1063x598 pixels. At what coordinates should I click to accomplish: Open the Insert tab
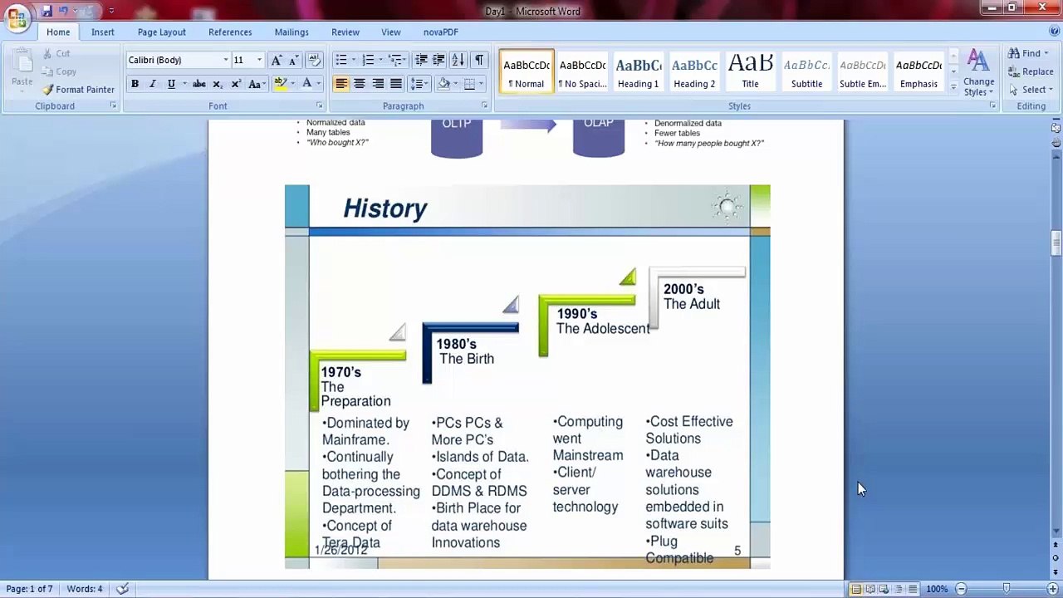click(x=103, y=32)
